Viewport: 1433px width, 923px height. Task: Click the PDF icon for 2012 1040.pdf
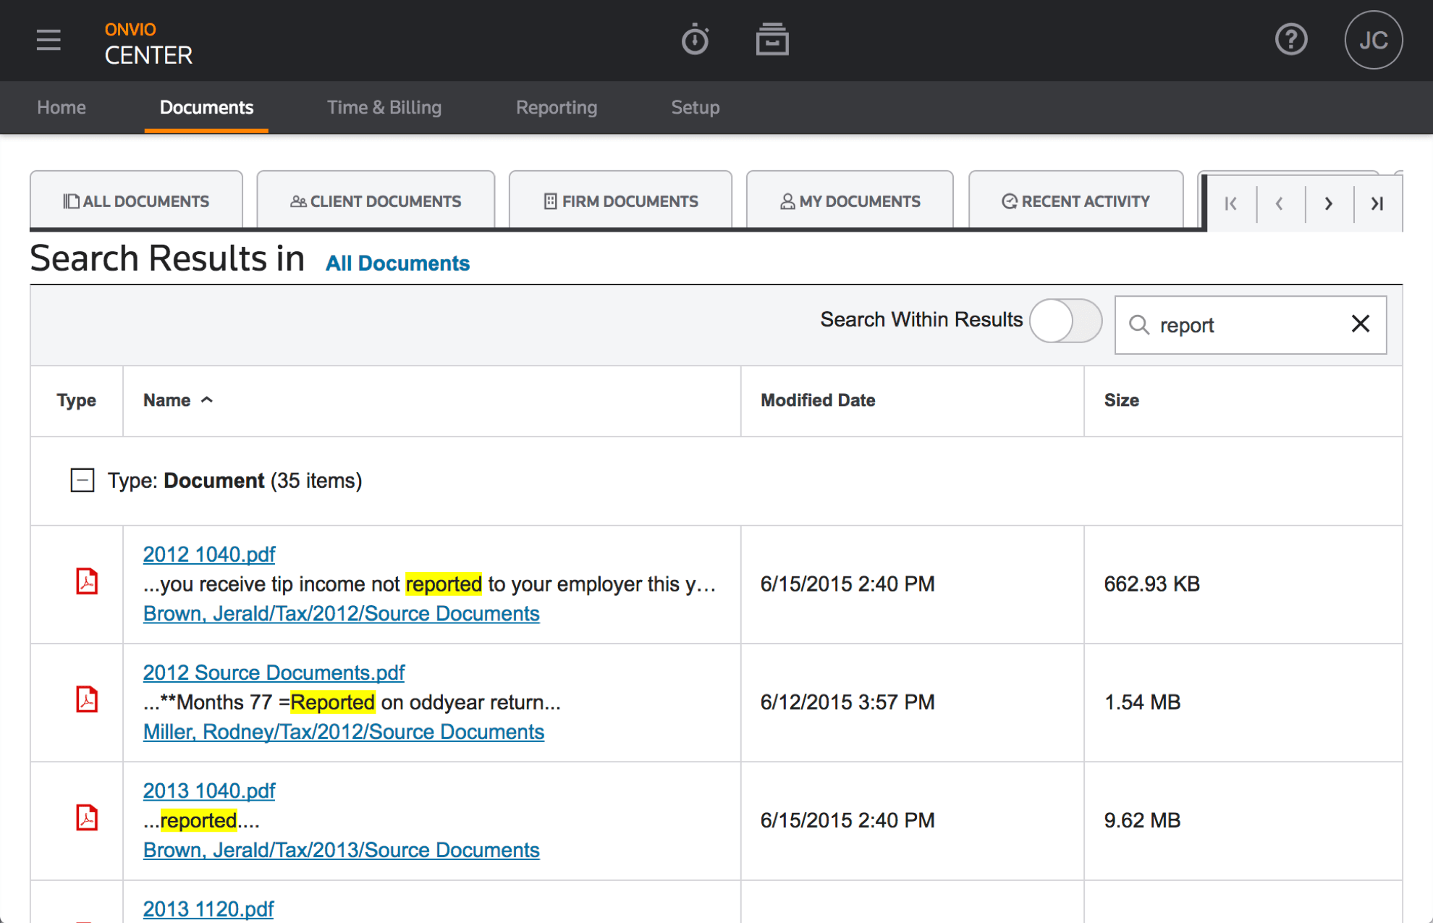87,581
